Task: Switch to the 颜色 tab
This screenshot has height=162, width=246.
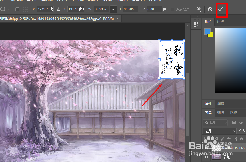Action: pyautogui.click(x=208, y=22)
